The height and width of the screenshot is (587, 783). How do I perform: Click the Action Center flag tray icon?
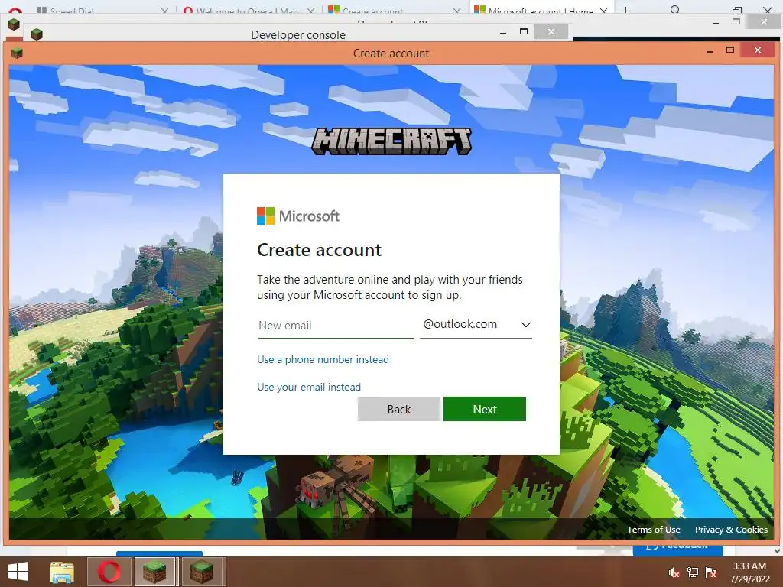click(711, 572)
